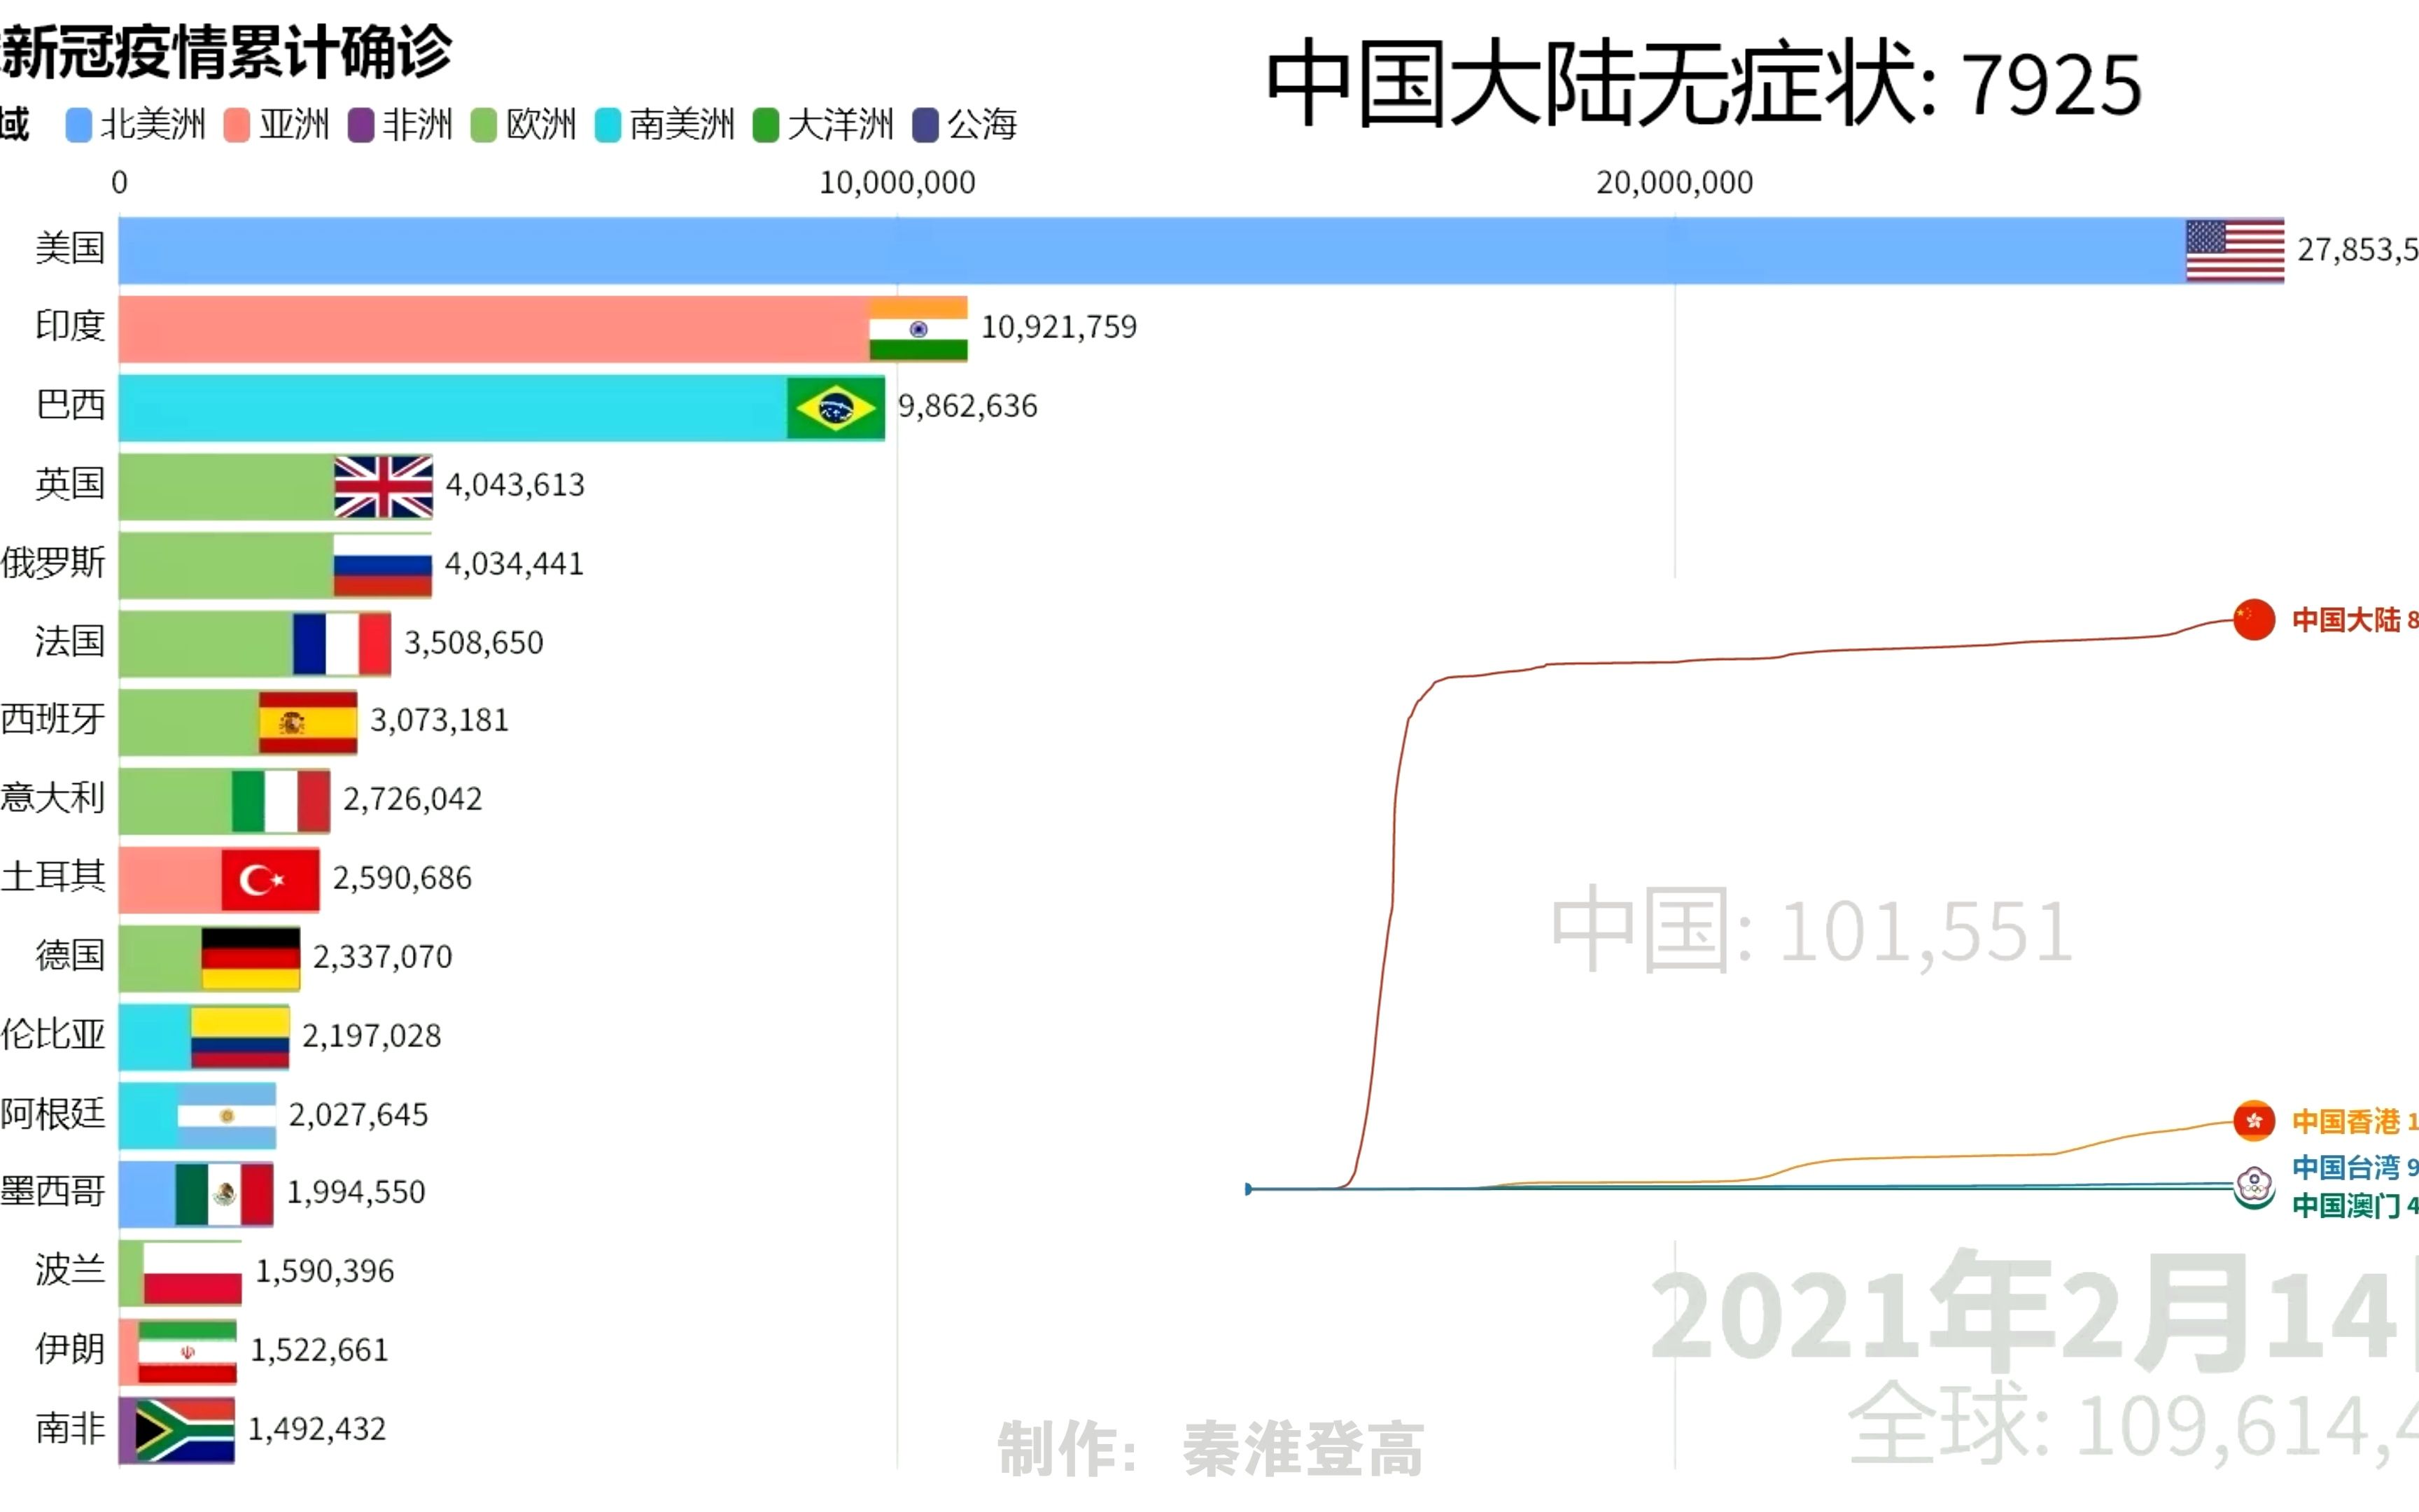The height and width of the screenshot is (1512, 2419).
Task: Select the 欧洲 light green legend swatch
Action: 484,126
